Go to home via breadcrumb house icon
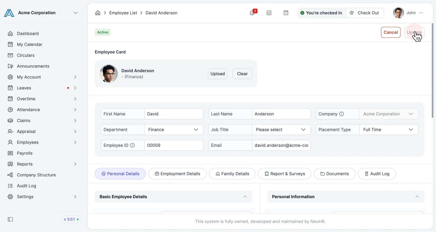Image resolution: width=436 pixels, height=232 pixels. click(x=97, y=13)
